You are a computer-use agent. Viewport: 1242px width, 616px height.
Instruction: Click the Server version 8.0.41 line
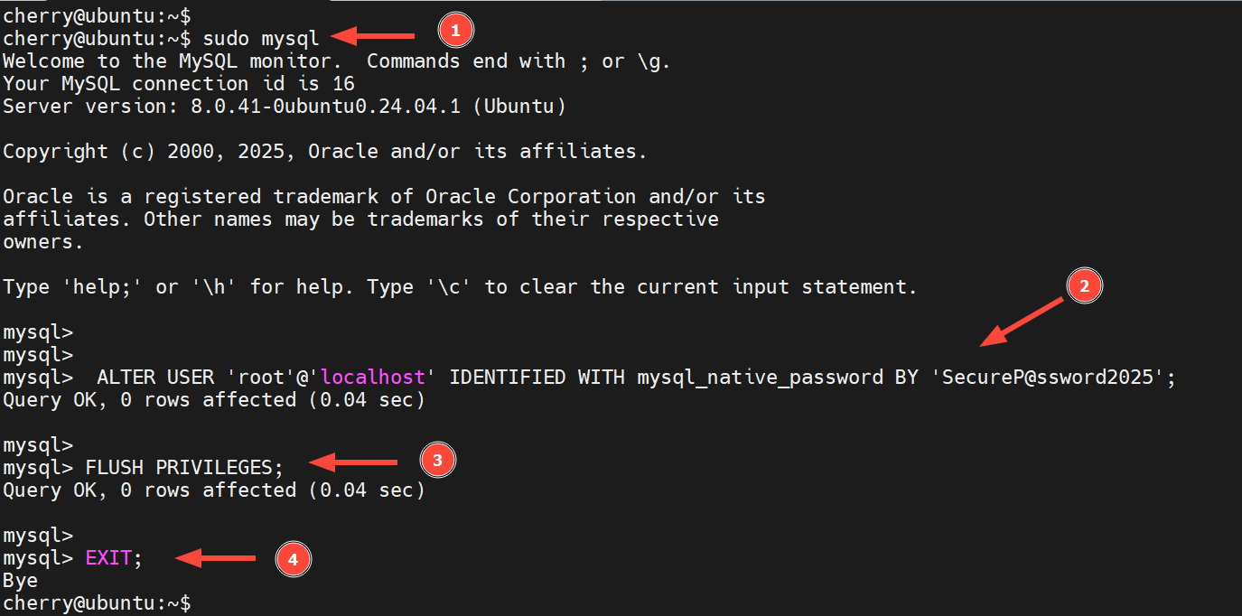pos(284,107)
